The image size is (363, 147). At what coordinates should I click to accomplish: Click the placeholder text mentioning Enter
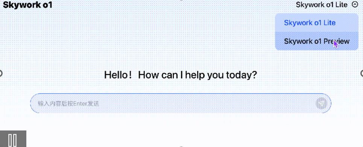point(68,103)
